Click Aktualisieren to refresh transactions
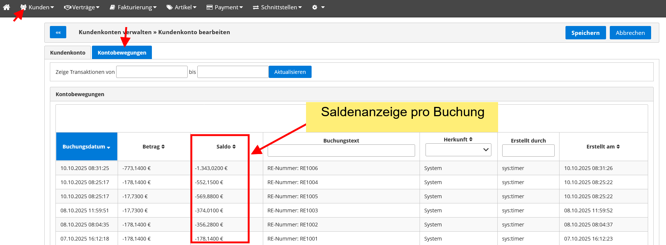Image resolution: width=666 pixels, height=245 pixels. coord(290,72)
